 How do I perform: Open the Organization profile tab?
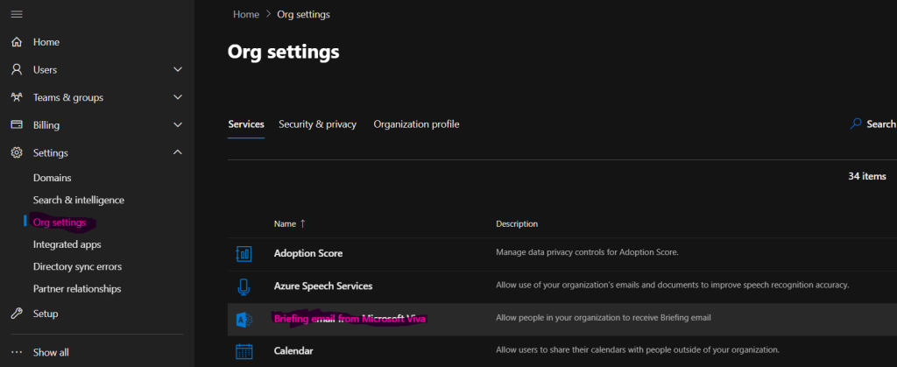416,124
